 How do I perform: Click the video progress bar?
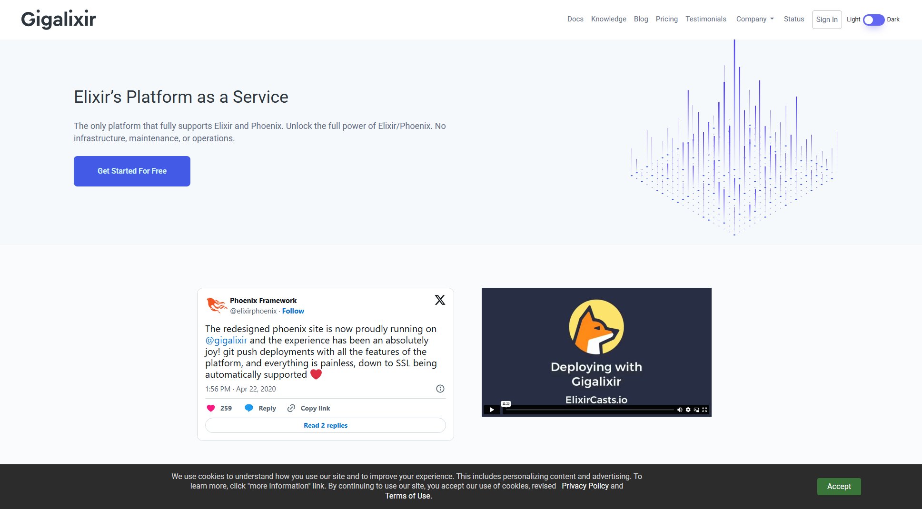[589, 410]
